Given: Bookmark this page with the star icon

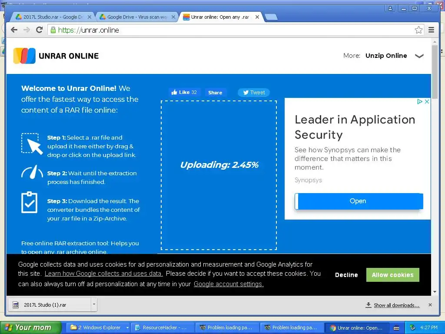Looking at the screenshot, I should point(418,30).
